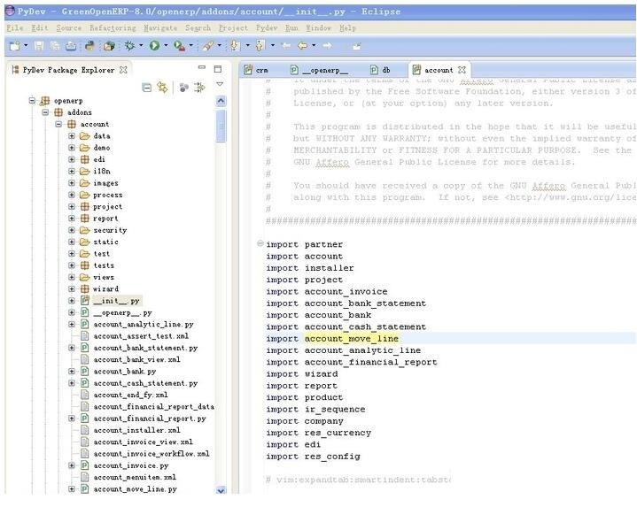Save the current file with the floppy icon

pos(39,46)
